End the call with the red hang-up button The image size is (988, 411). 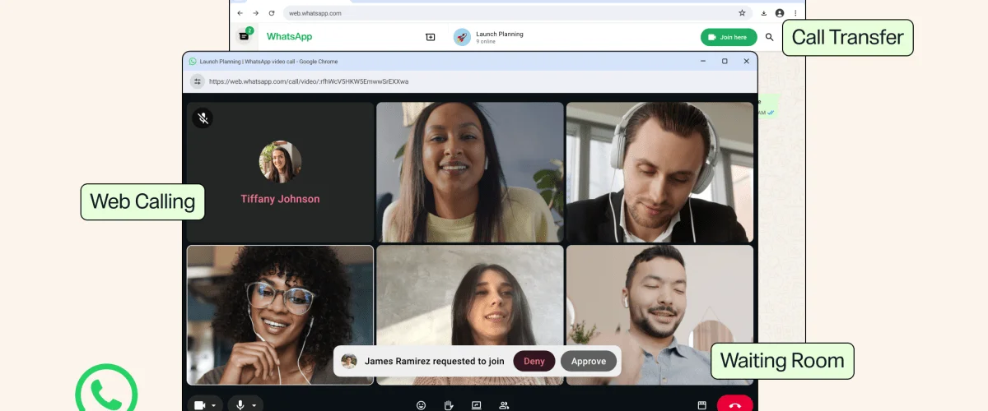coord(735,404)
